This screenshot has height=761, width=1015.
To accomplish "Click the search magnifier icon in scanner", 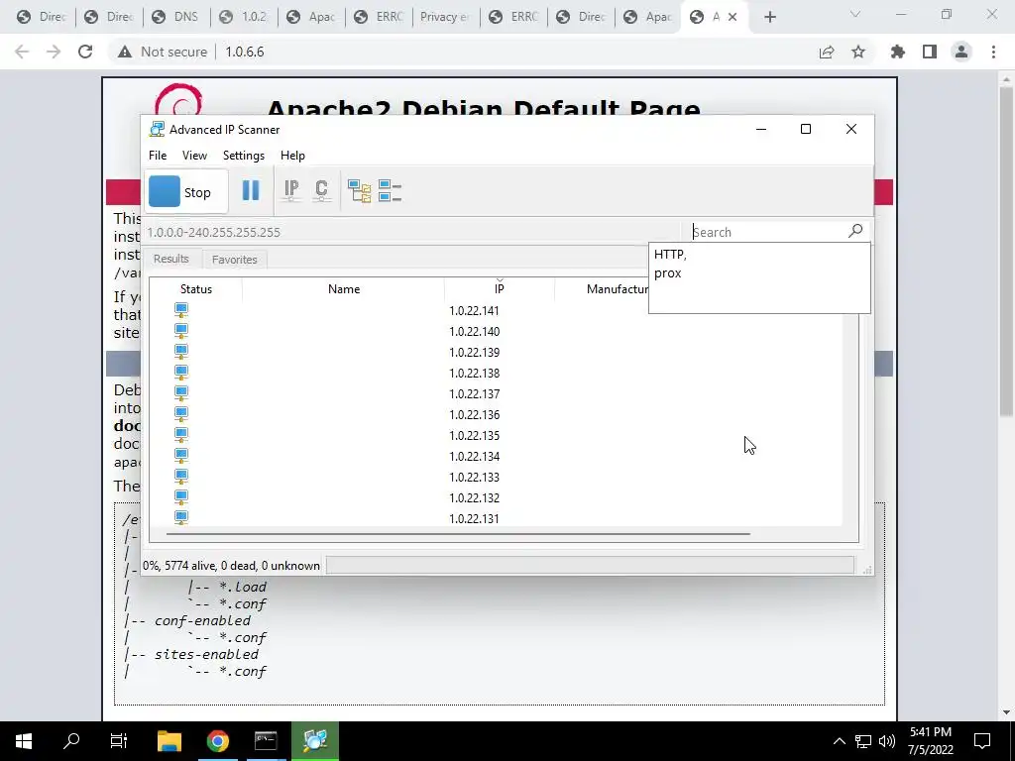I will 855,231.
